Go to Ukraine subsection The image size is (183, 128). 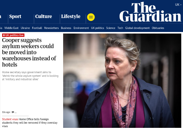25,28
